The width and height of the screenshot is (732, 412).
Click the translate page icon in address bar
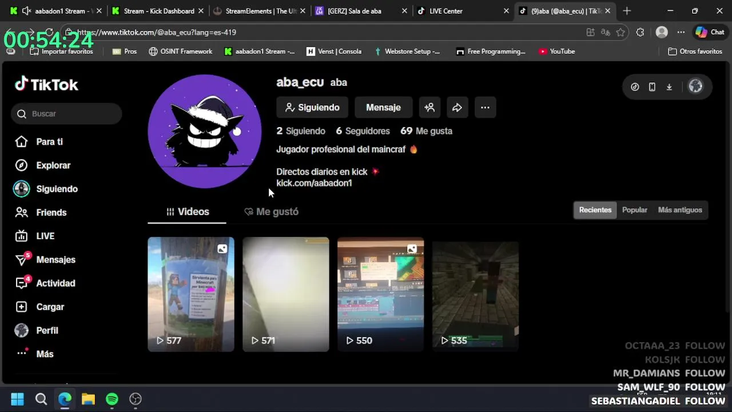606,33
